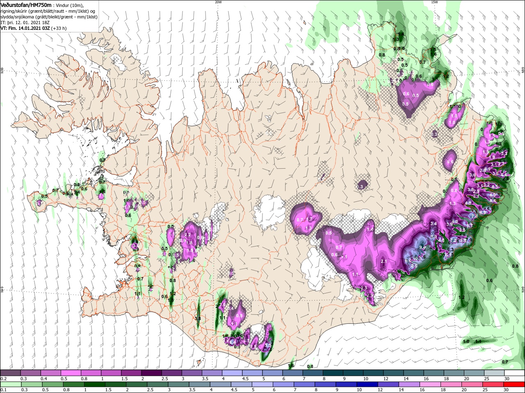The height and width of the screenshot is (393, 525).
Task: Select the dark teal 8 swatch in snow legend
Action: (332, 373)
